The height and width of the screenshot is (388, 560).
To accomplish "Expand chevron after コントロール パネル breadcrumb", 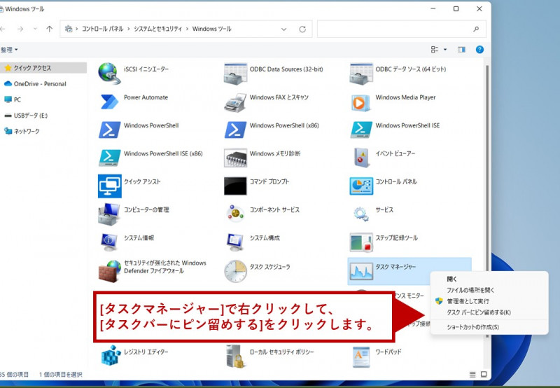I will pyautogui.click(x=129, y=29).
